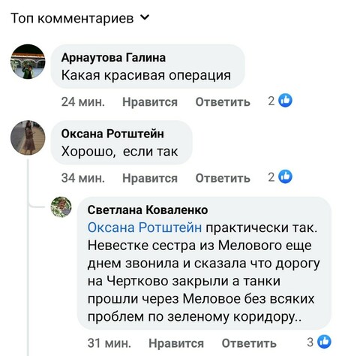Click the name Оксана Ротштейн above her comment
342x356 pixels.
[x=112, y=134]
